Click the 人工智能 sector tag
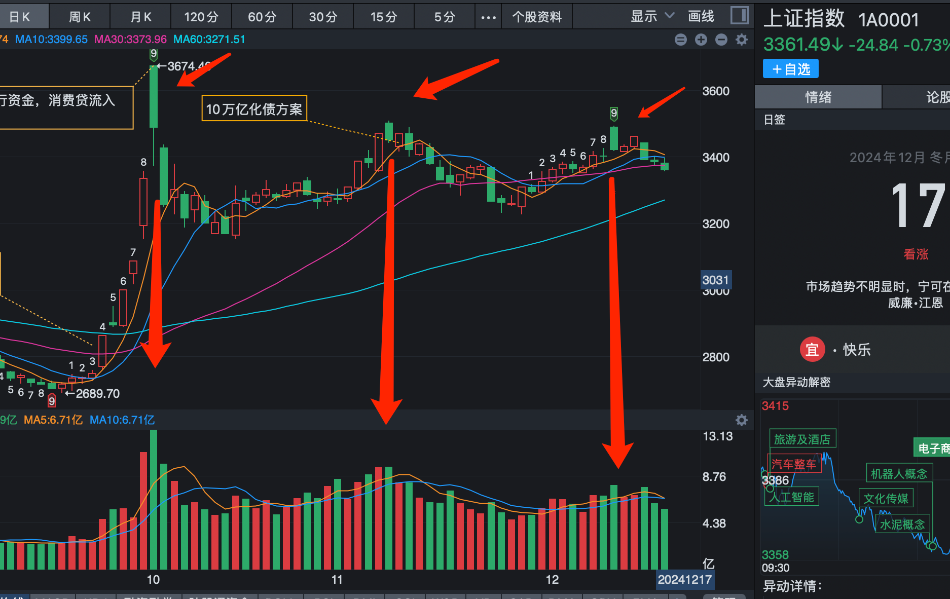The width and height of the screenshot is (950, 599). point(791,497)
